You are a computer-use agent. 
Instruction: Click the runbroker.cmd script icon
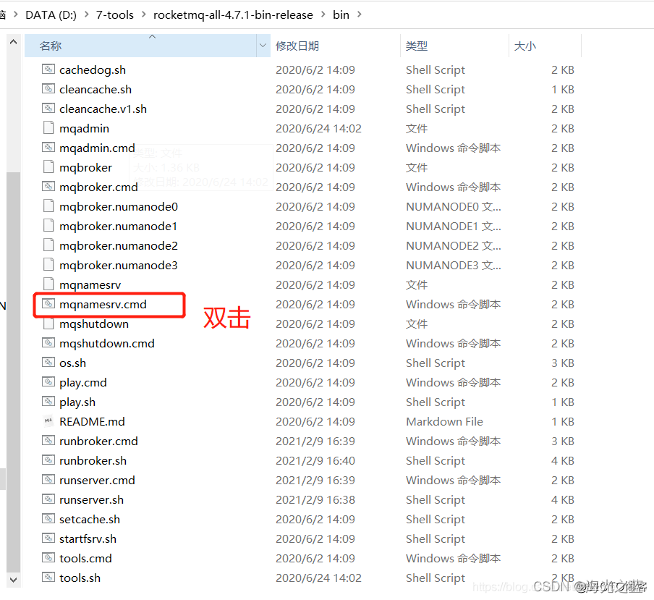pos(48,441)
